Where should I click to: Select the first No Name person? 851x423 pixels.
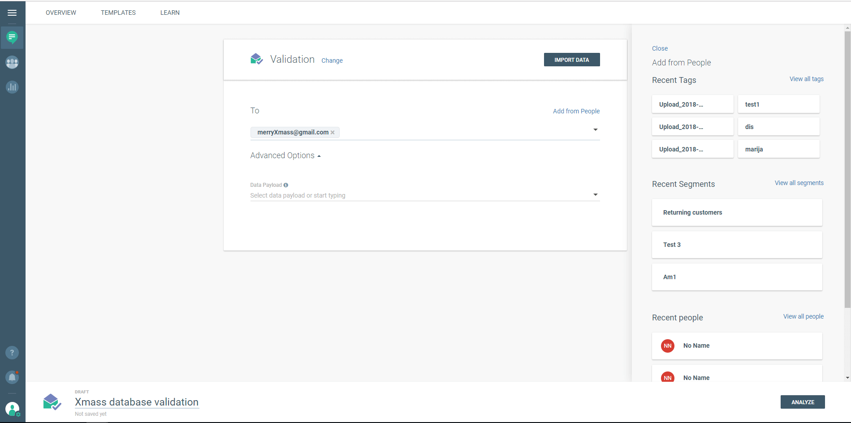[x=737, y=345]
